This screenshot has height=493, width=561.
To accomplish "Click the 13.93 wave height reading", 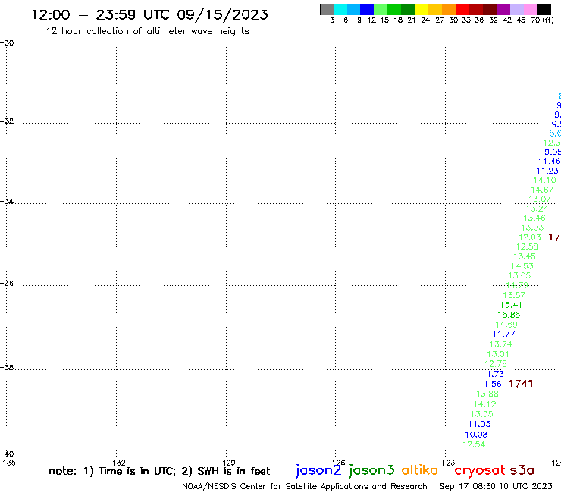I will pos(532,228).
